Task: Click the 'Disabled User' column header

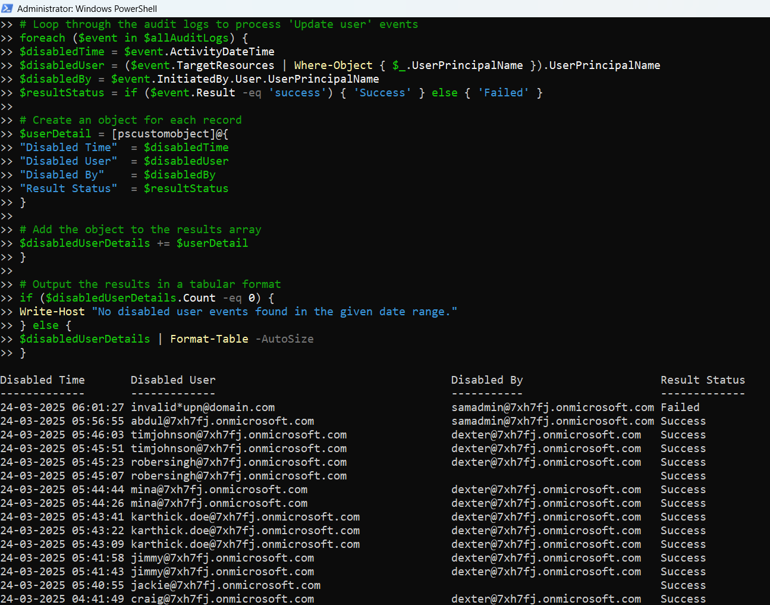Action: [x=173, y=380]
